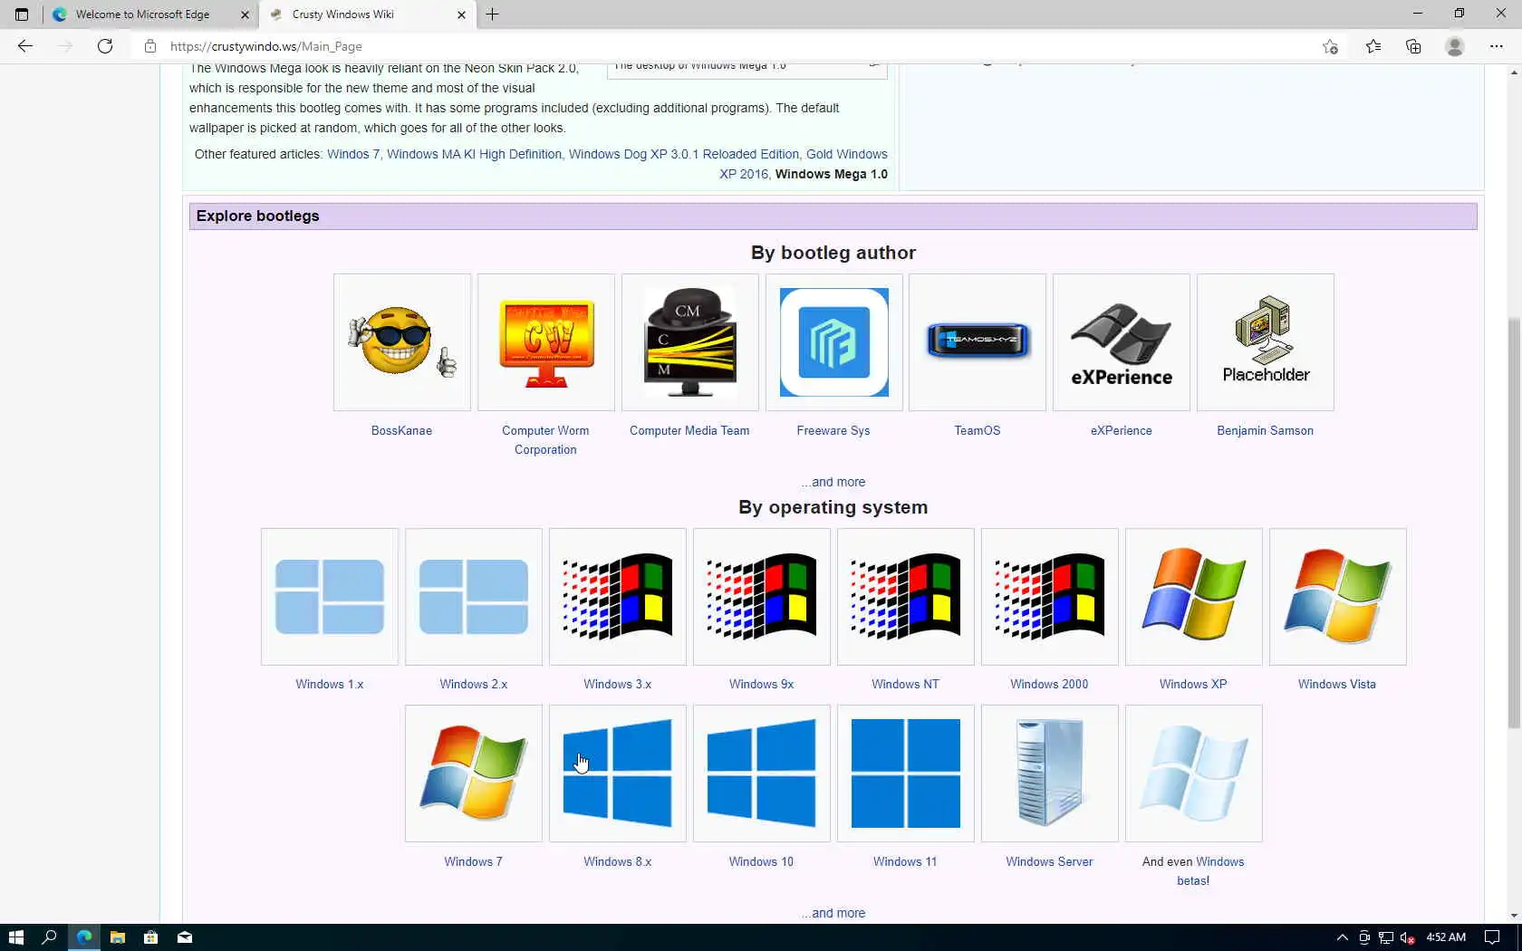
Task: Open the Windows betas faded logo icon
Action: [1194, 773]
